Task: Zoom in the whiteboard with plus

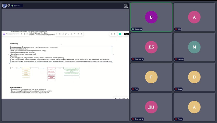Action: point(127,98)
